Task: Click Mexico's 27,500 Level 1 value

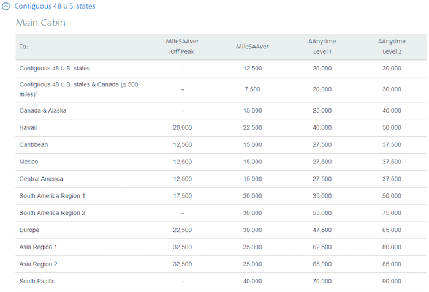Action: click(x=322, y=162)
